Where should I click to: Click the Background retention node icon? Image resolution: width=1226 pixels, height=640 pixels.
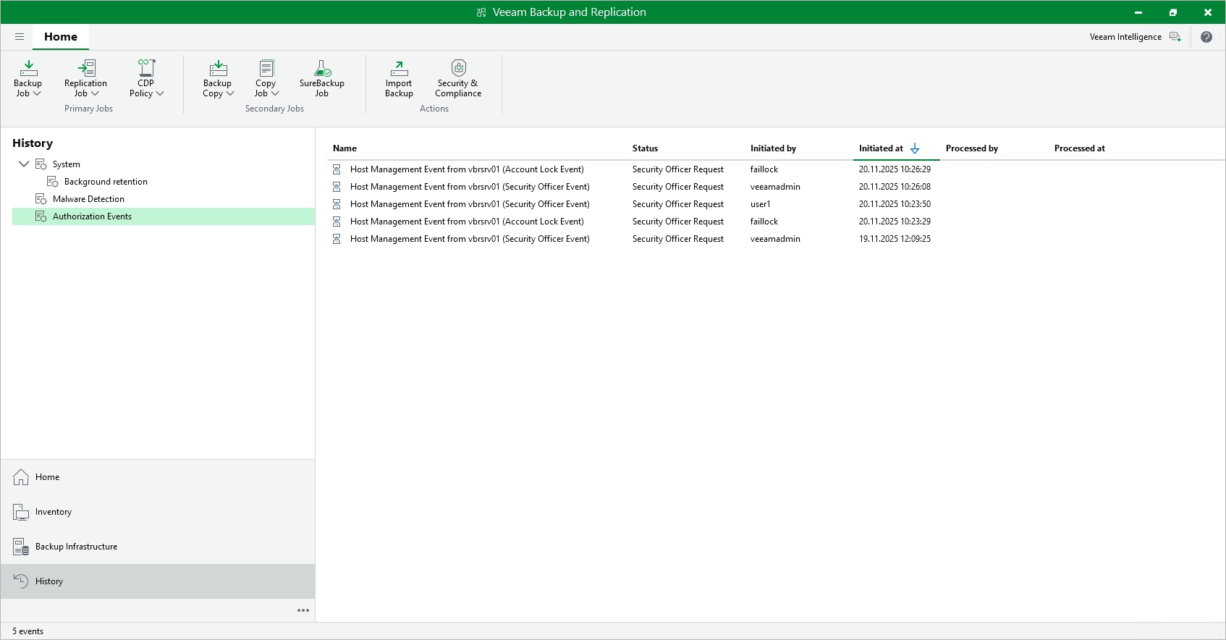pyautogui.click(x=53, y=182)
